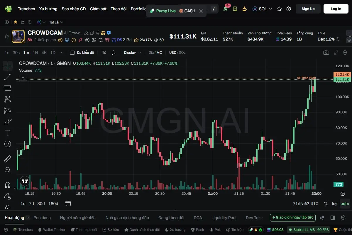Set chart range to 7d
Viewport: 352px width, 235px height.
(31, 204)
